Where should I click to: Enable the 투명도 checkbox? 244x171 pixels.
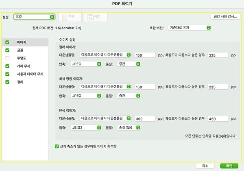click(x=7, y=58)
